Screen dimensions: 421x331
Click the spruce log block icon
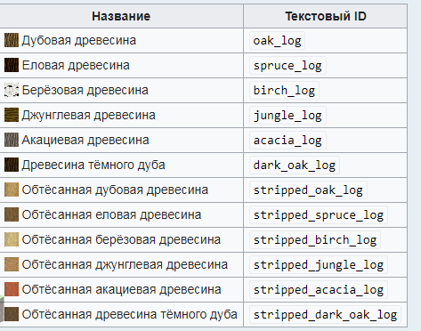[x=12, y=65]
